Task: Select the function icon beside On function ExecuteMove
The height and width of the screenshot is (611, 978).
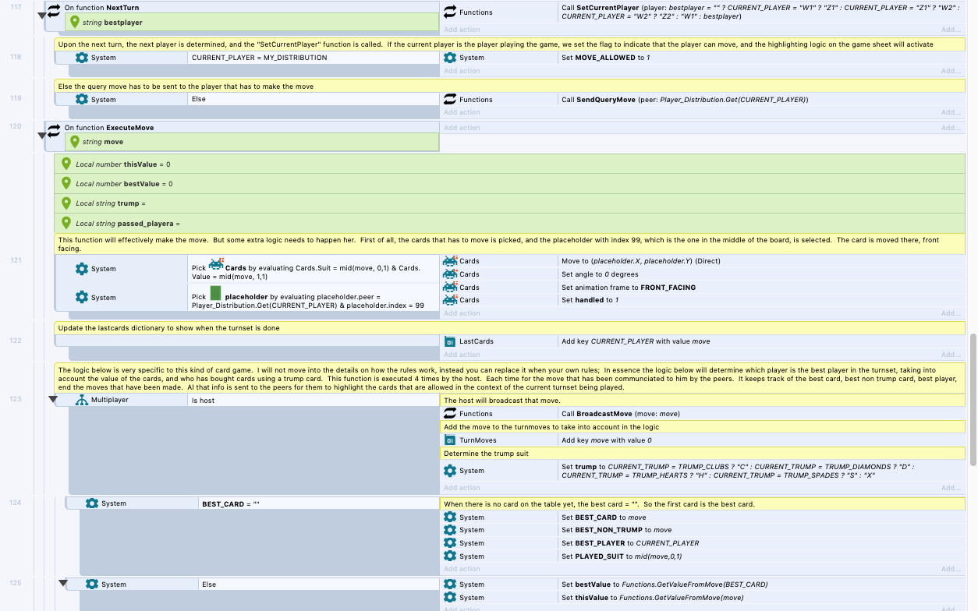Action: (54, 131)
